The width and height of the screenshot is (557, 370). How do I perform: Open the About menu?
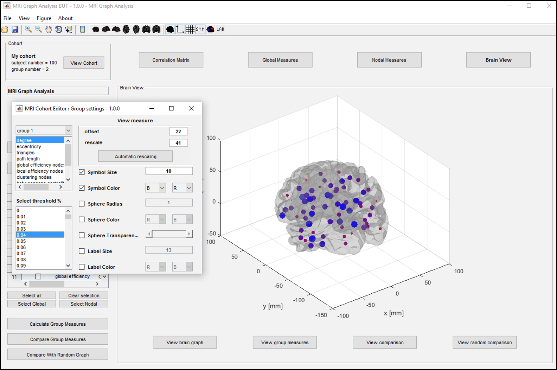pyautogui.click(x=65, y=18)
